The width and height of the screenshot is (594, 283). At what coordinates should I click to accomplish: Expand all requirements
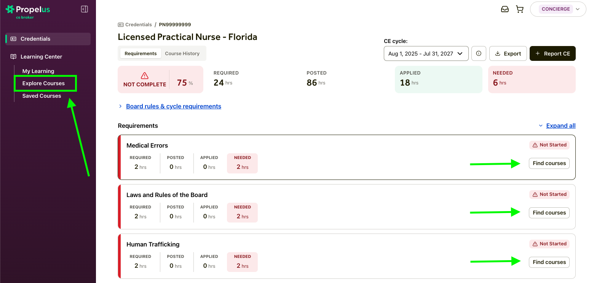560,126
